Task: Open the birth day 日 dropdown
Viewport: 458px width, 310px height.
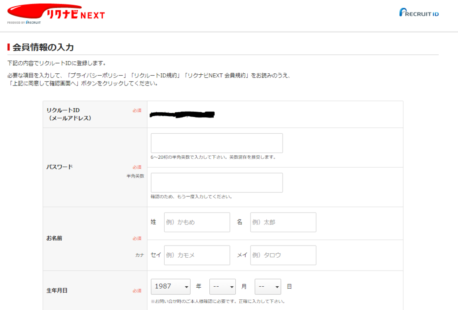Action: coord(268,287)
